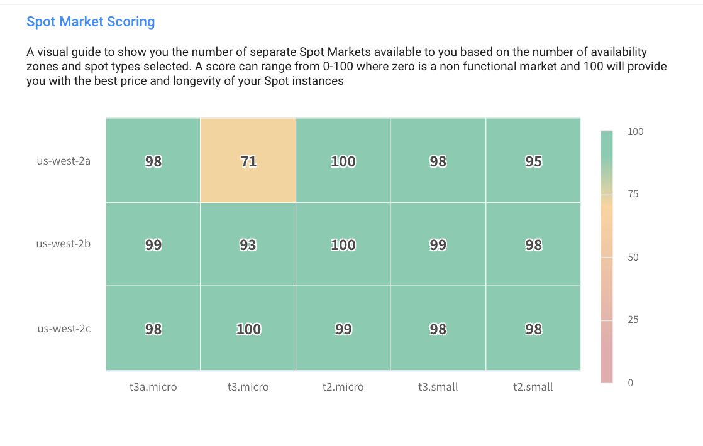Select us-west-2c t3.small score cell
The width and height of the screenshot is (703, 446).
pos(438,329)
